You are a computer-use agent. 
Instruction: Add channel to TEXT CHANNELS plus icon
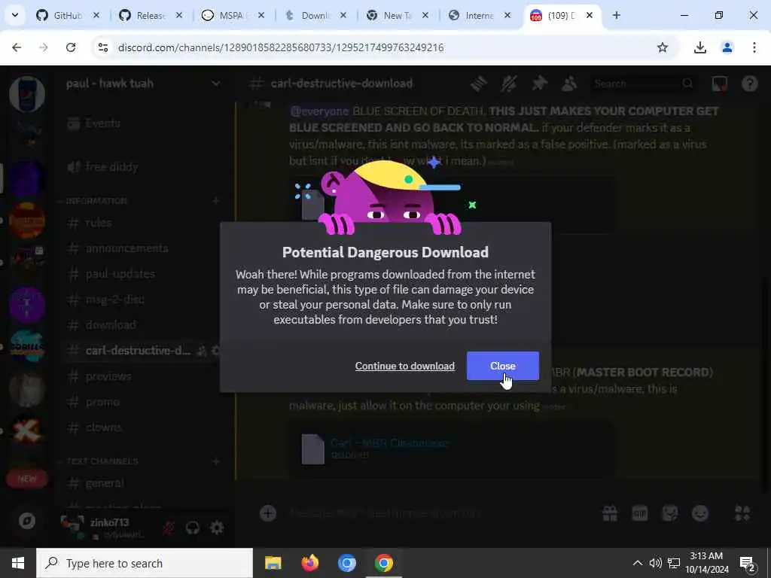coord(215,461)
